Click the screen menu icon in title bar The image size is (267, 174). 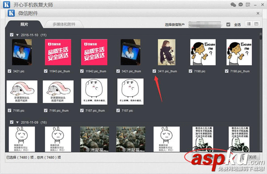(248, 4)
